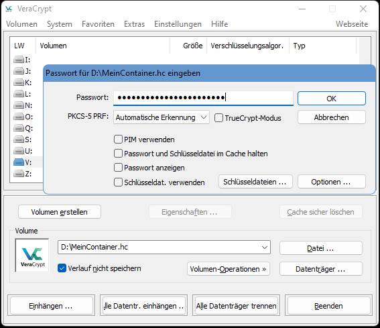Open PKCS-5 PRF Automatische Erkennung dropdown
The image size is (380, 328).
[161, 117]
